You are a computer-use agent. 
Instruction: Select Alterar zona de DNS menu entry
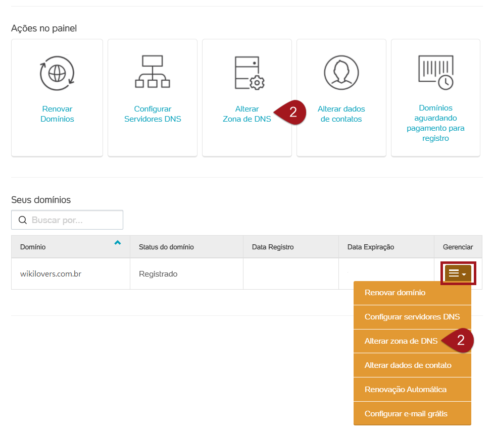[x=401, y=341]
